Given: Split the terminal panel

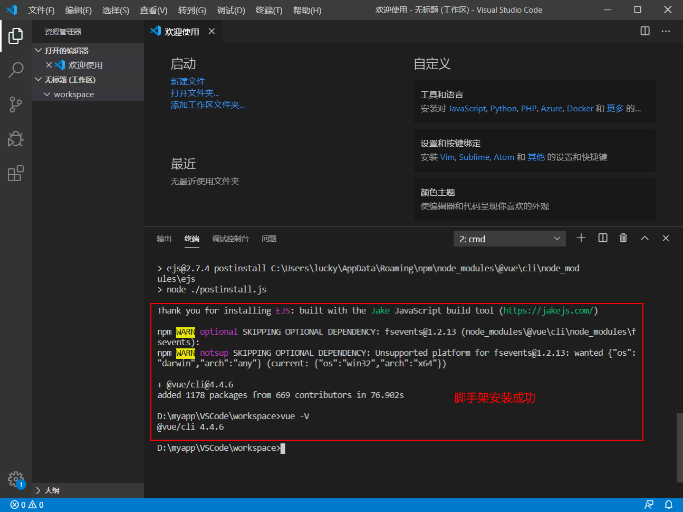Looking at the screenshot, I should pyautogui.click(x=603, y=238).
